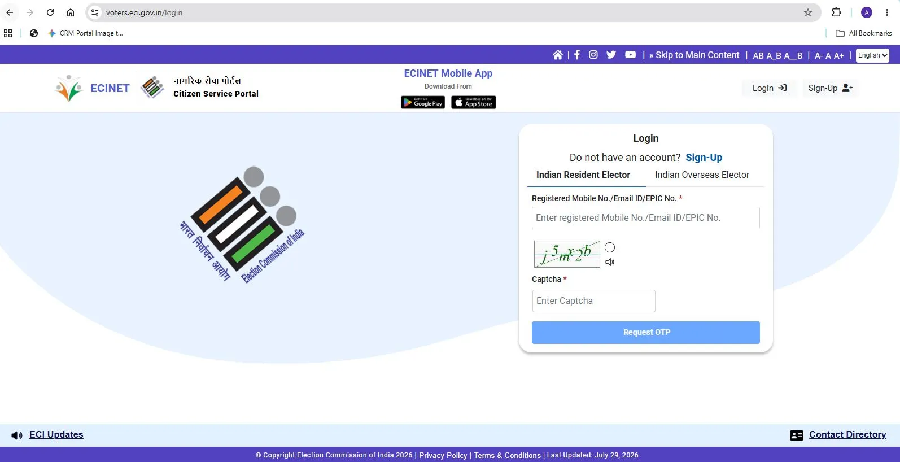900x462 pixels.
Task: Open the browser extensions puzzle icon
Action: coord(837,12)
